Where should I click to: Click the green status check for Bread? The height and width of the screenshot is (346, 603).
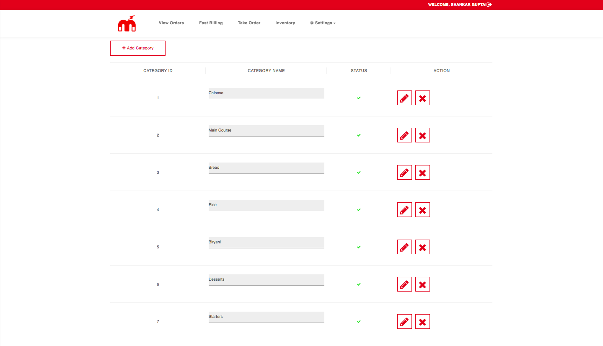[359, 173]
